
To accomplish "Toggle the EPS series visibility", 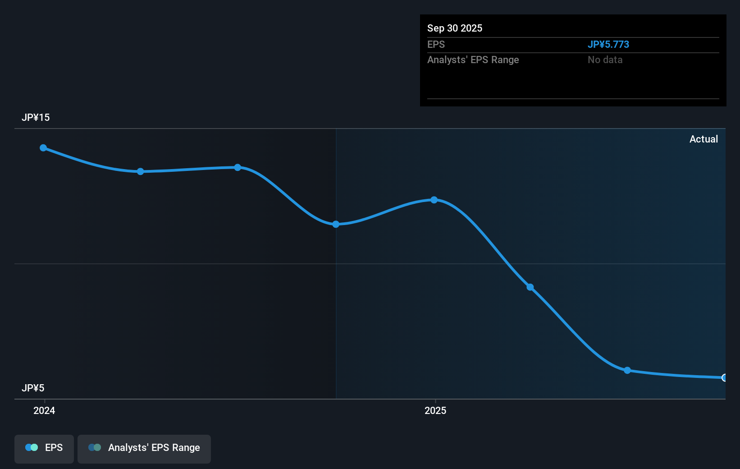I will click(44, 448).
